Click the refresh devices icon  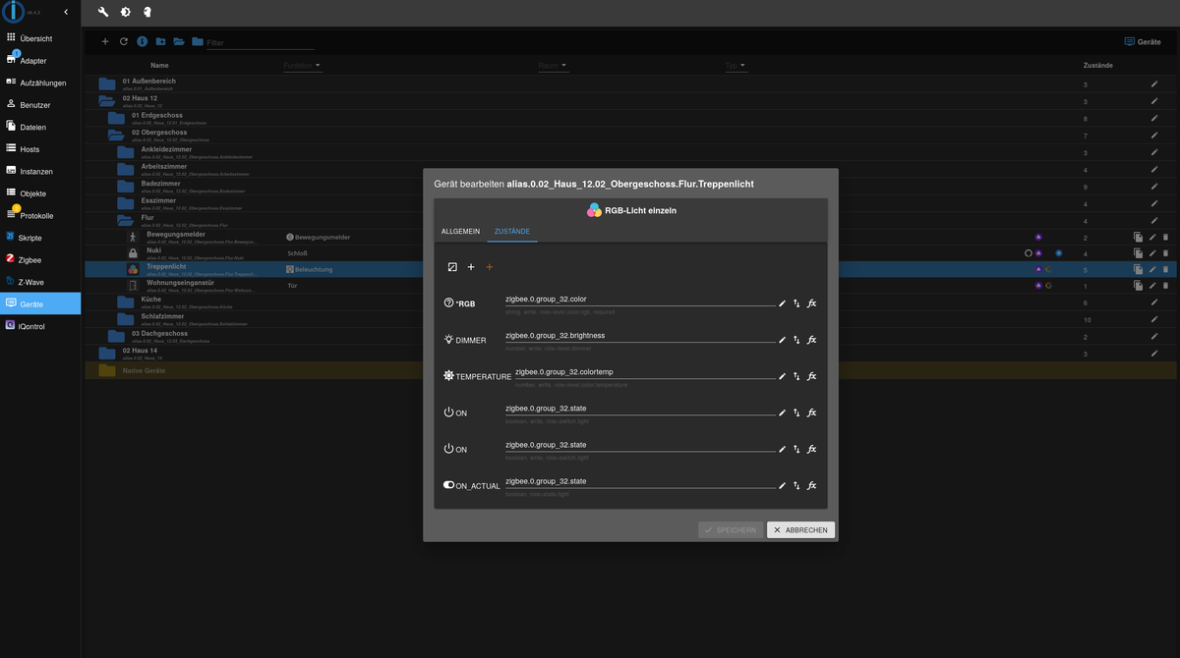124,41
